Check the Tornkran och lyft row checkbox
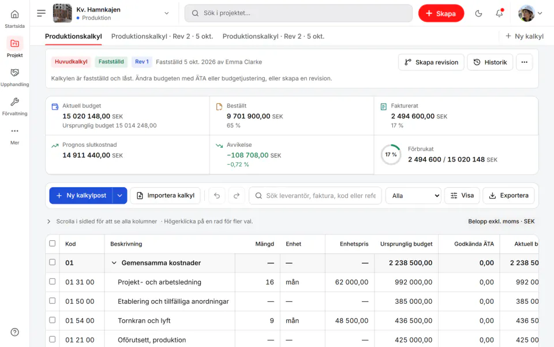 (x=53, y=320)
